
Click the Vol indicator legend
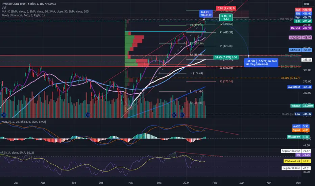(x=4, y=7)
